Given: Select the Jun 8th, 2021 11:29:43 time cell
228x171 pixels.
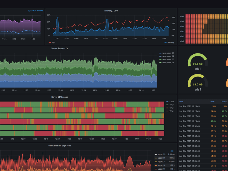Looking at the screenshot, I should (189, 121).
